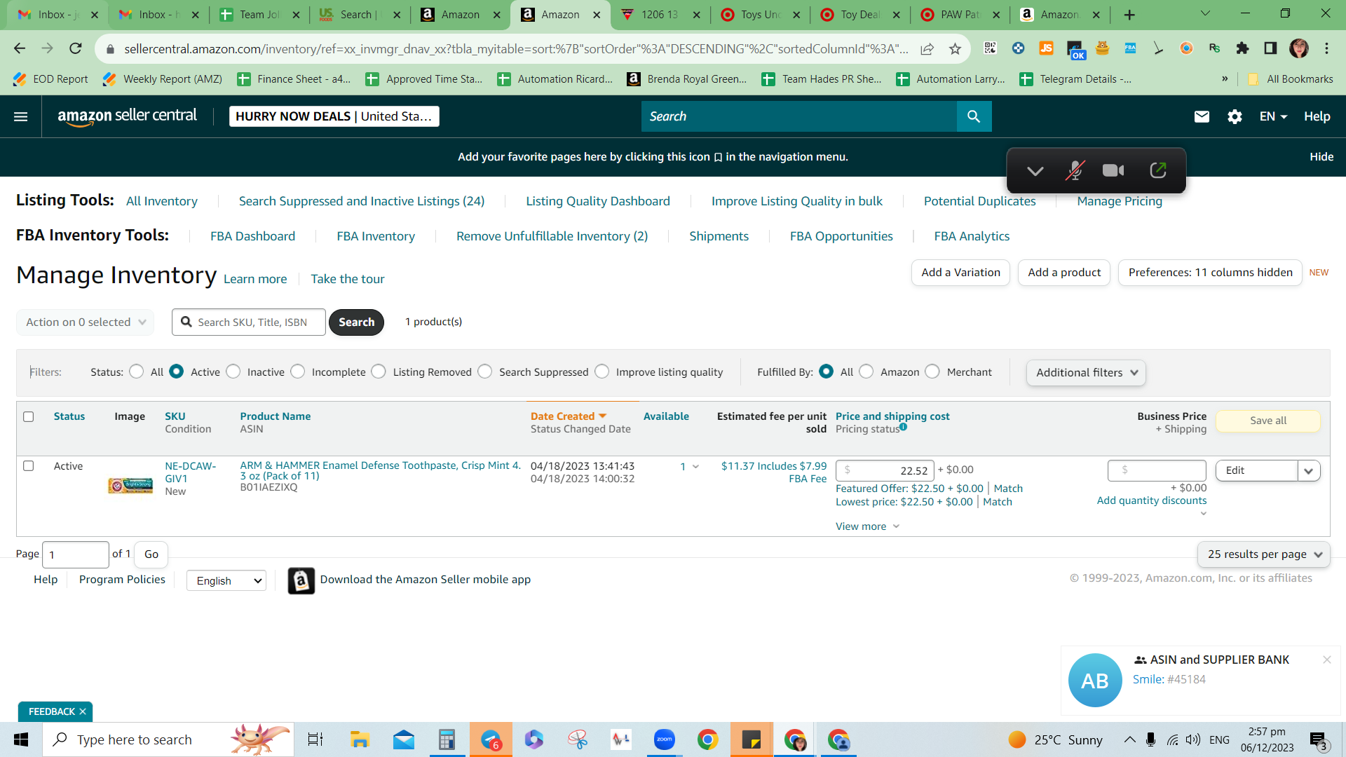Open the Amazon Seller mobile app icon

301,580
